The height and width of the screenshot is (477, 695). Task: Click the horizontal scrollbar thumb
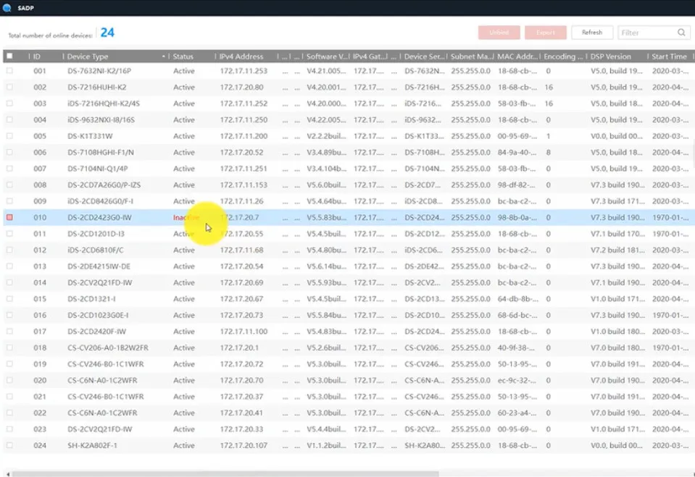(x=225, y=474)
